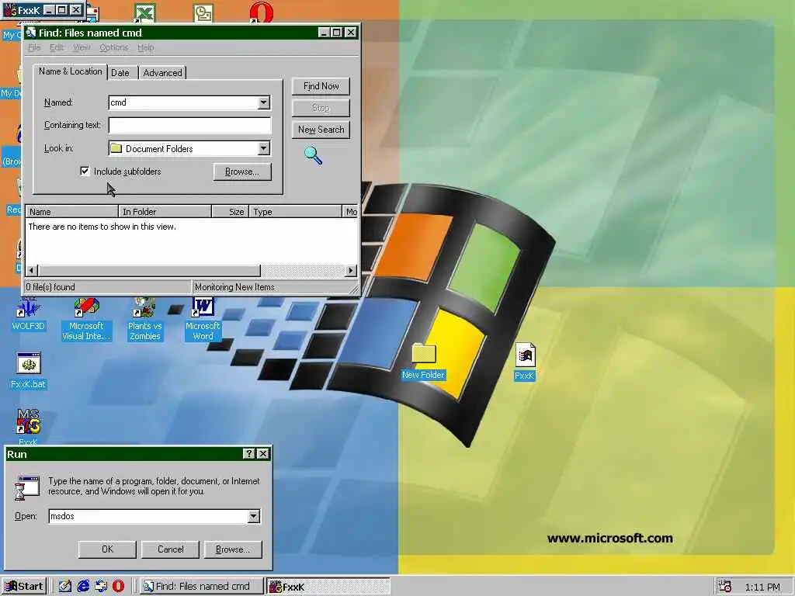Sort results by Name column header
The width and height of the screenshot is (795, 596).
click(71, 211)
